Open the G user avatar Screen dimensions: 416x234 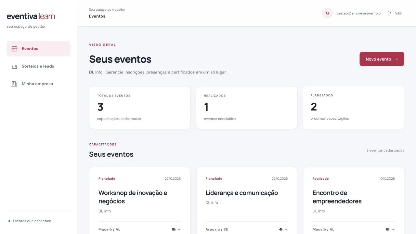pos(327,13)
